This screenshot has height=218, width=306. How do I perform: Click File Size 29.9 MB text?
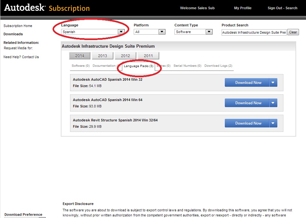point(87,126)
